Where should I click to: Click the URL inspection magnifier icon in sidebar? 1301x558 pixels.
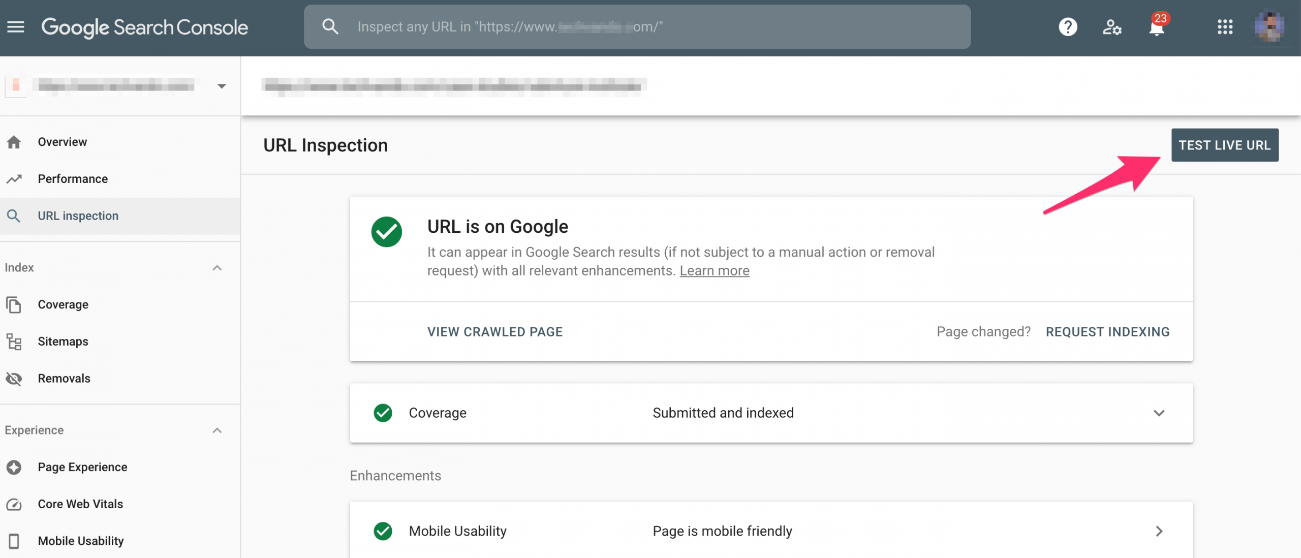tap(14, 216)
